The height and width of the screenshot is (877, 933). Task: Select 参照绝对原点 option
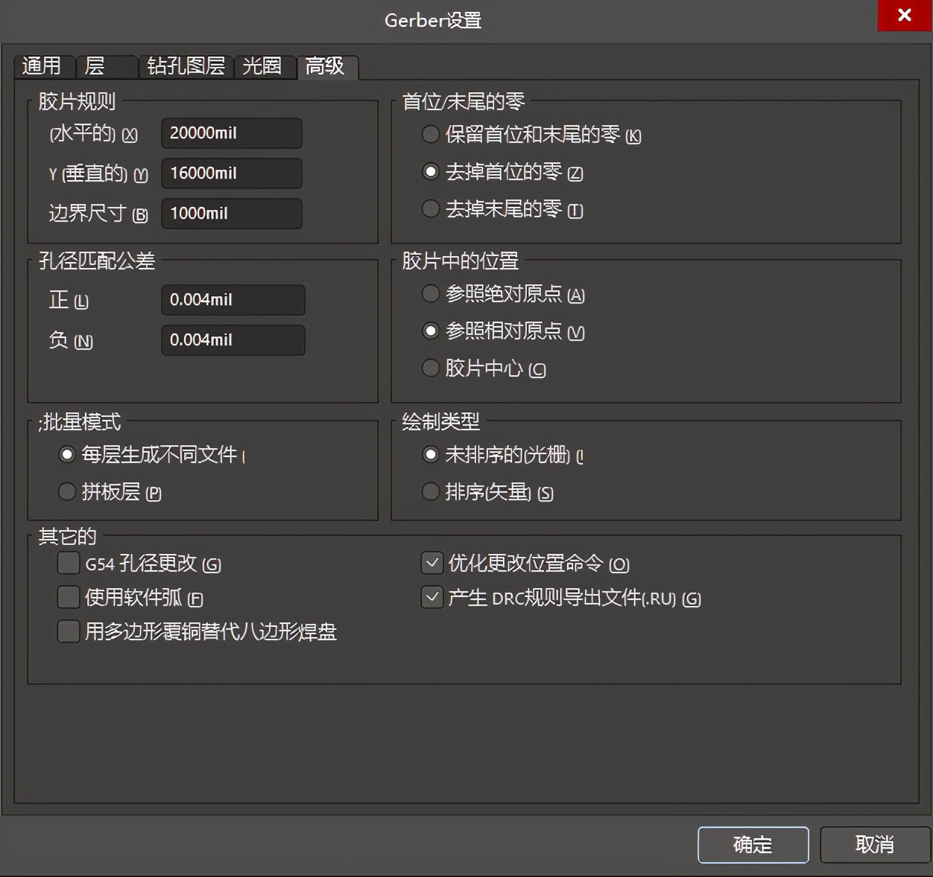431,293
